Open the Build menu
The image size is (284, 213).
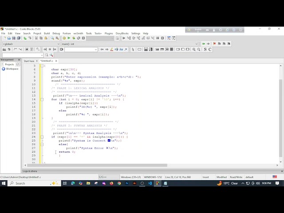pyautogui.click(x=47, y=33)
